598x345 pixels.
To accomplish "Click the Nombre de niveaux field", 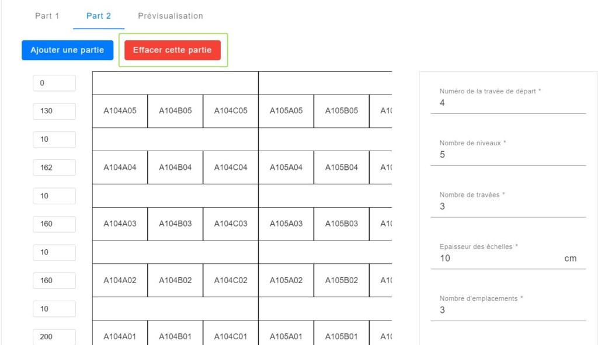I will pyautogui.click(x=508, y=155).
